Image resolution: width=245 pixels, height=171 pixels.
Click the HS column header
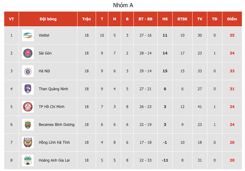pyautogui.click(x=165, y=19)
